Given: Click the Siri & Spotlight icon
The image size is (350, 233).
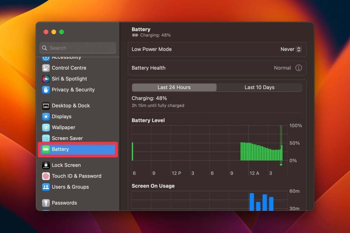Looking at the screenshot, I should (x=46, y=79).
